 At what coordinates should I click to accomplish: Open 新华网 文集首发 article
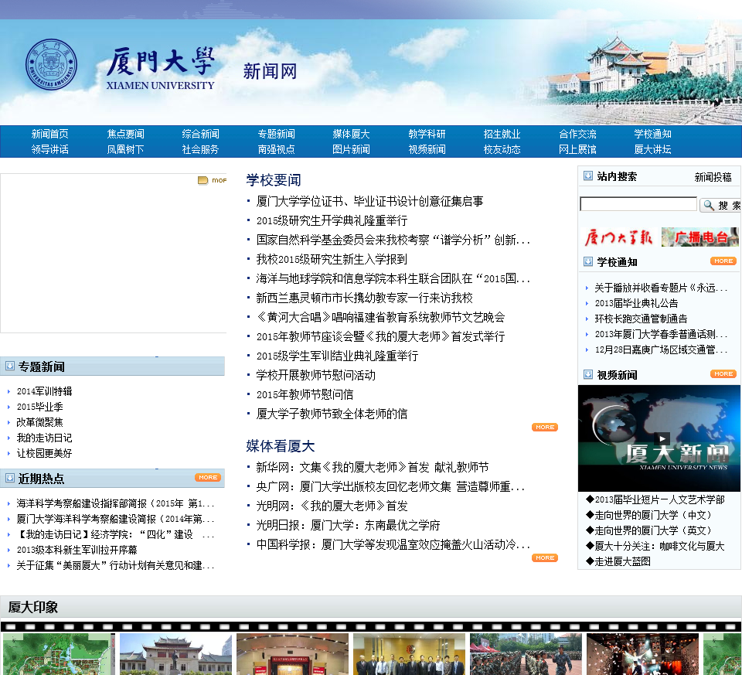[373, 468]
